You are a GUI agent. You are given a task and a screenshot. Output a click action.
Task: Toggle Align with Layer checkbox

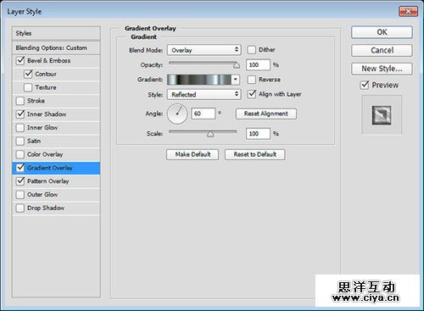pyautogui.click(x=252, y=94)
